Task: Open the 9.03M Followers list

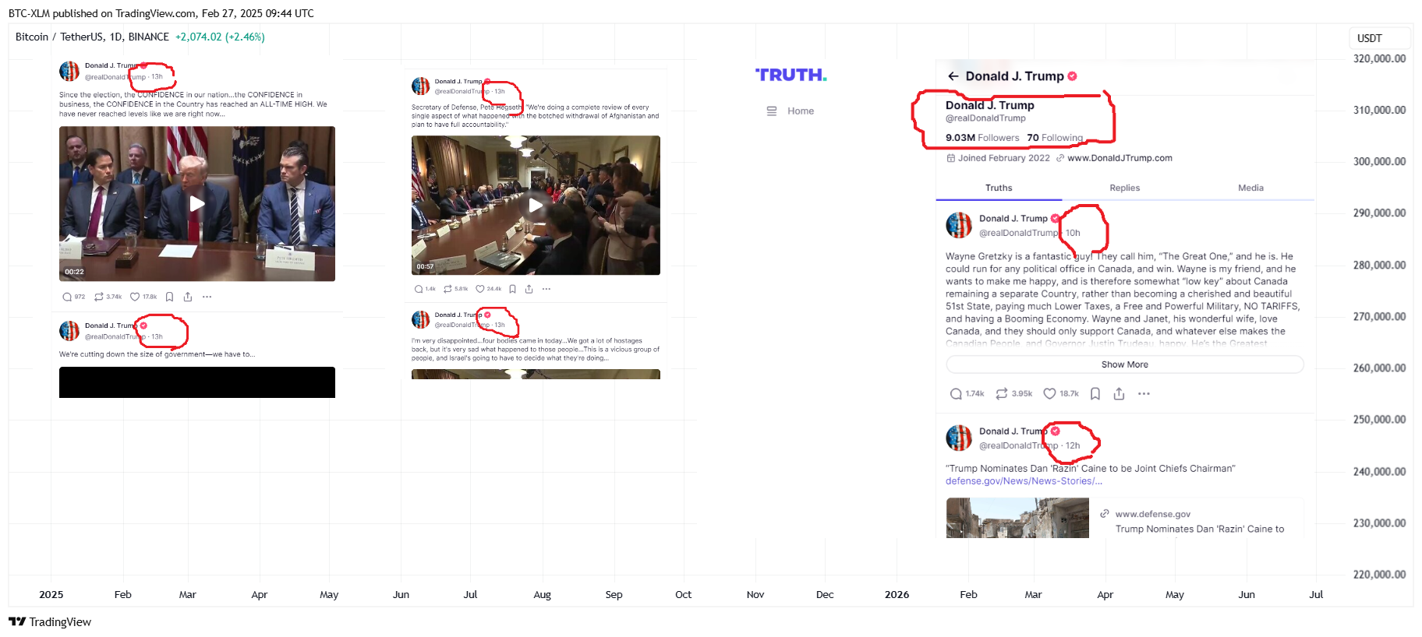Action: tap(982, 138)
